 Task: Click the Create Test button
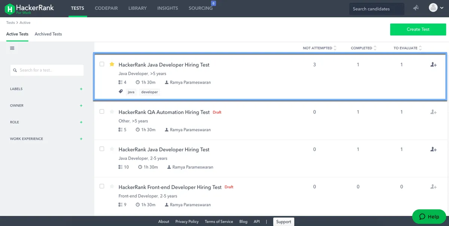(x=418, y=29)
